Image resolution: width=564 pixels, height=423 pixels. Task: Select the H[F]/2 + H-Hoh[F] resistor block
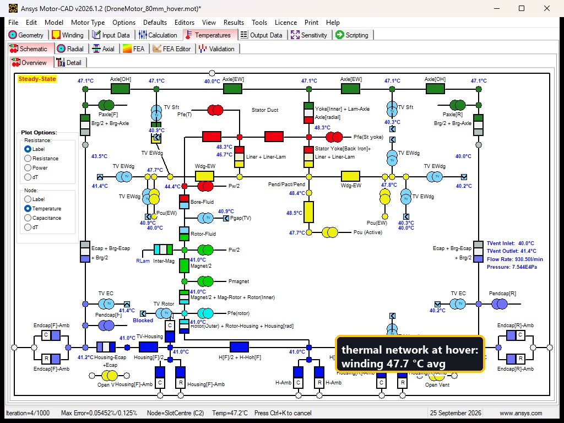click(x=239, y=347)
